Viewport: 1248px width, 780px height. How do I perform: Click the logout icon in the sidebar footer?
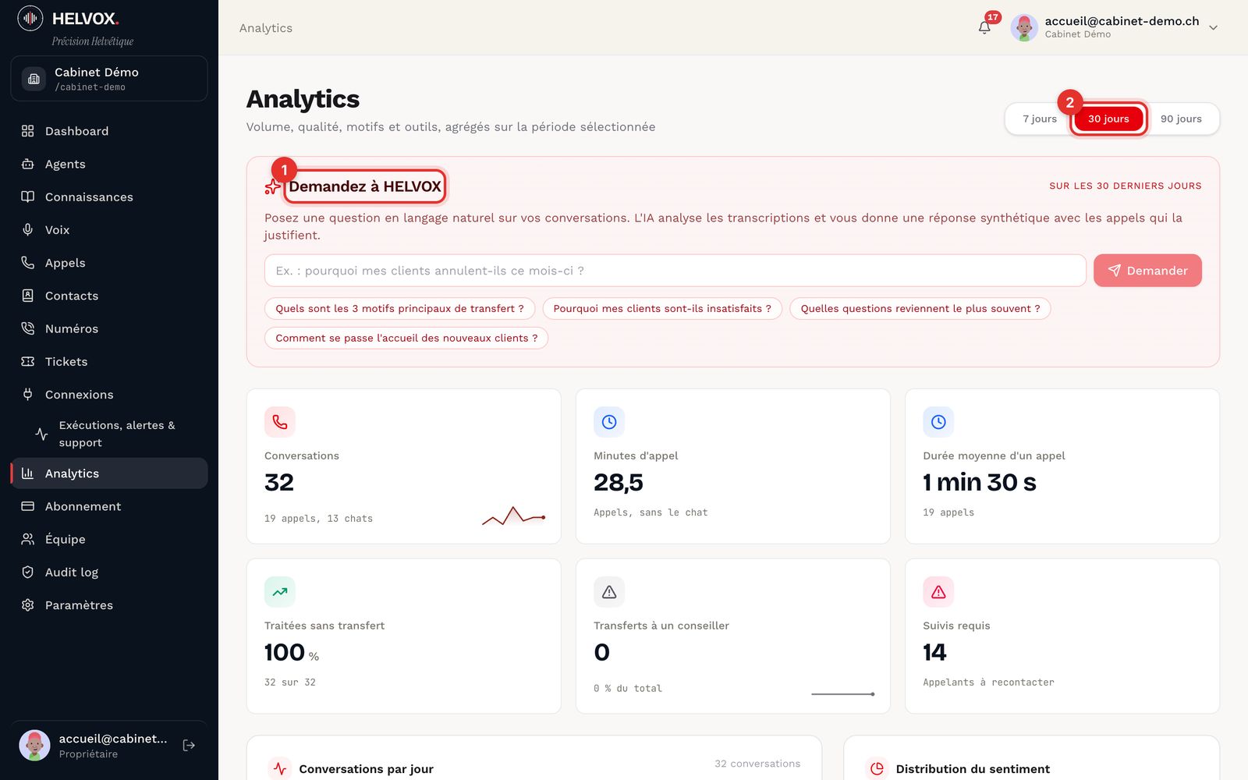189,746
